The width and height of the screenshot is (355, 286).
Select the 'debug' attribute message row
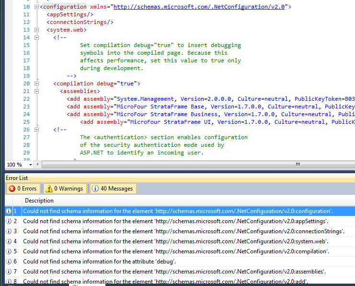tap(99, 262)
